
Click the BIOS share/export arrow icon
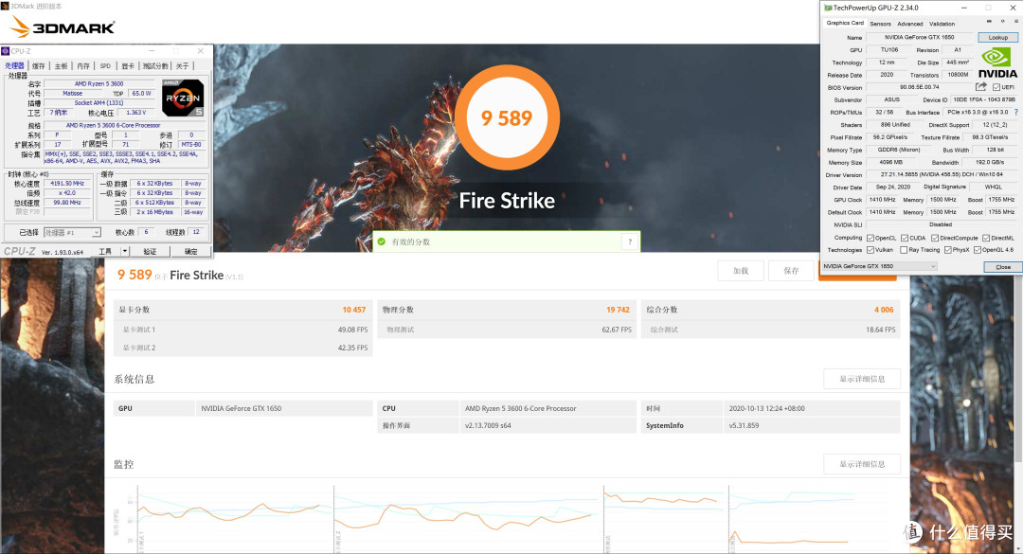pyautogui.click(x=981, y=87)
